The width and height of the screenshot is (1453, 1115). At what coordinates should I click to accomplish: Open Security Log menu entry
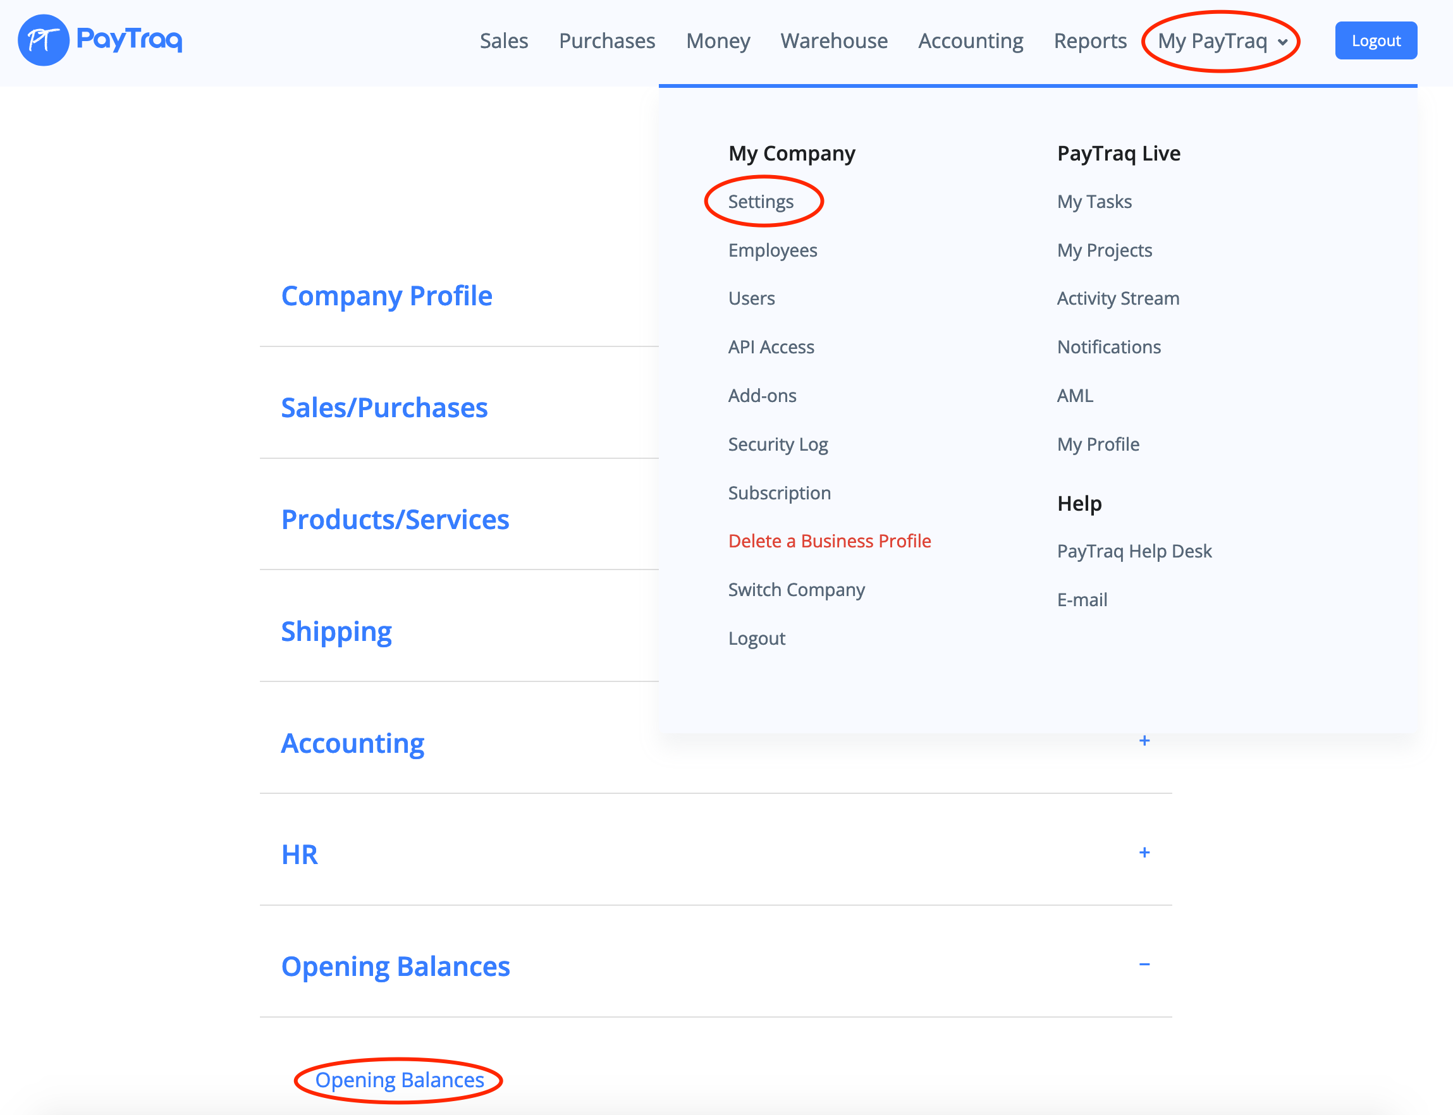coord(777,445)
